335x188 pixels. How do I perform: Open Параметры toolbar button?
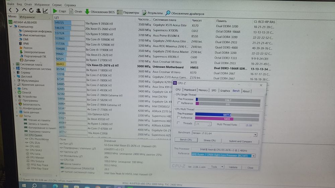128,12
